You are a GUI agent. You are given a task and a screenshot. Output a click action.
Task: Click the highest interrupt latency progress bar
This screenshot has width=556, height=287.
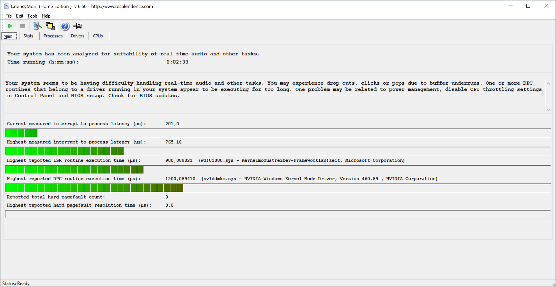(278, 151)
